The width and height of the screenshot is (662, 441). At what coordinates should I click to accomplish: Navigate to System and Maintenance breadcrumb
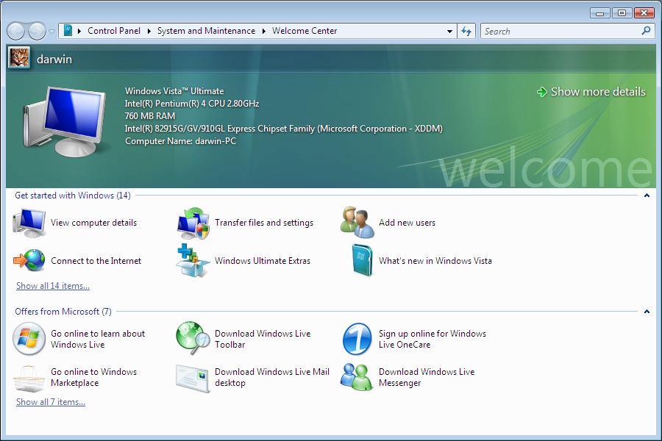[x=206, y=31]
